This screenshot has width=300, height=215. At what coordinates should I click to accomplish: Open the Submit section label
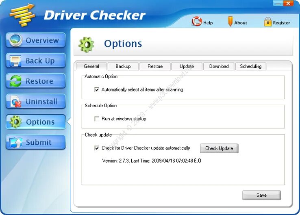[39, 142]
